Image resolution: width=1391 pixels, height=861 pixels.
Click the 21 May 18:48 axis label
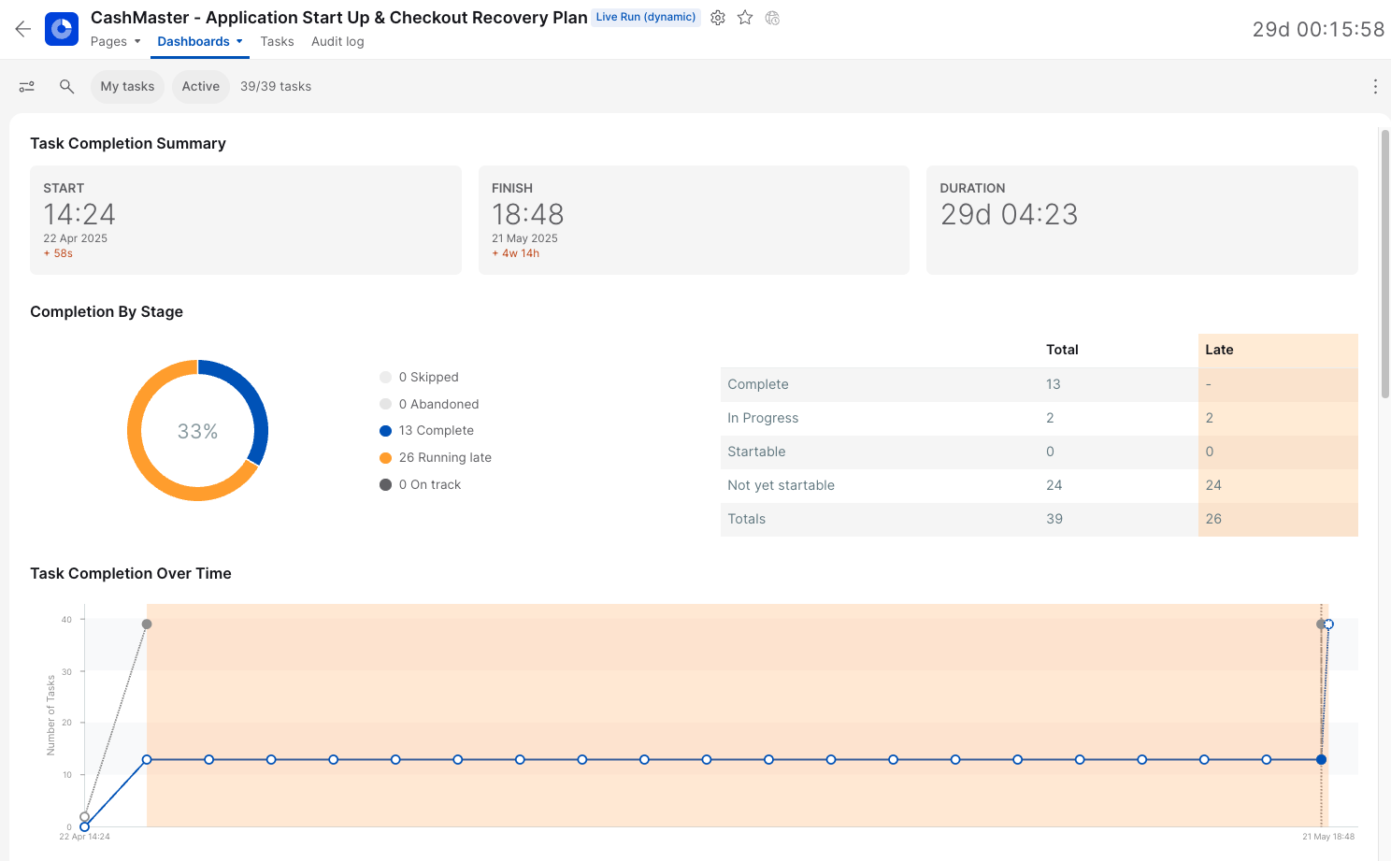click(1328, 837)
